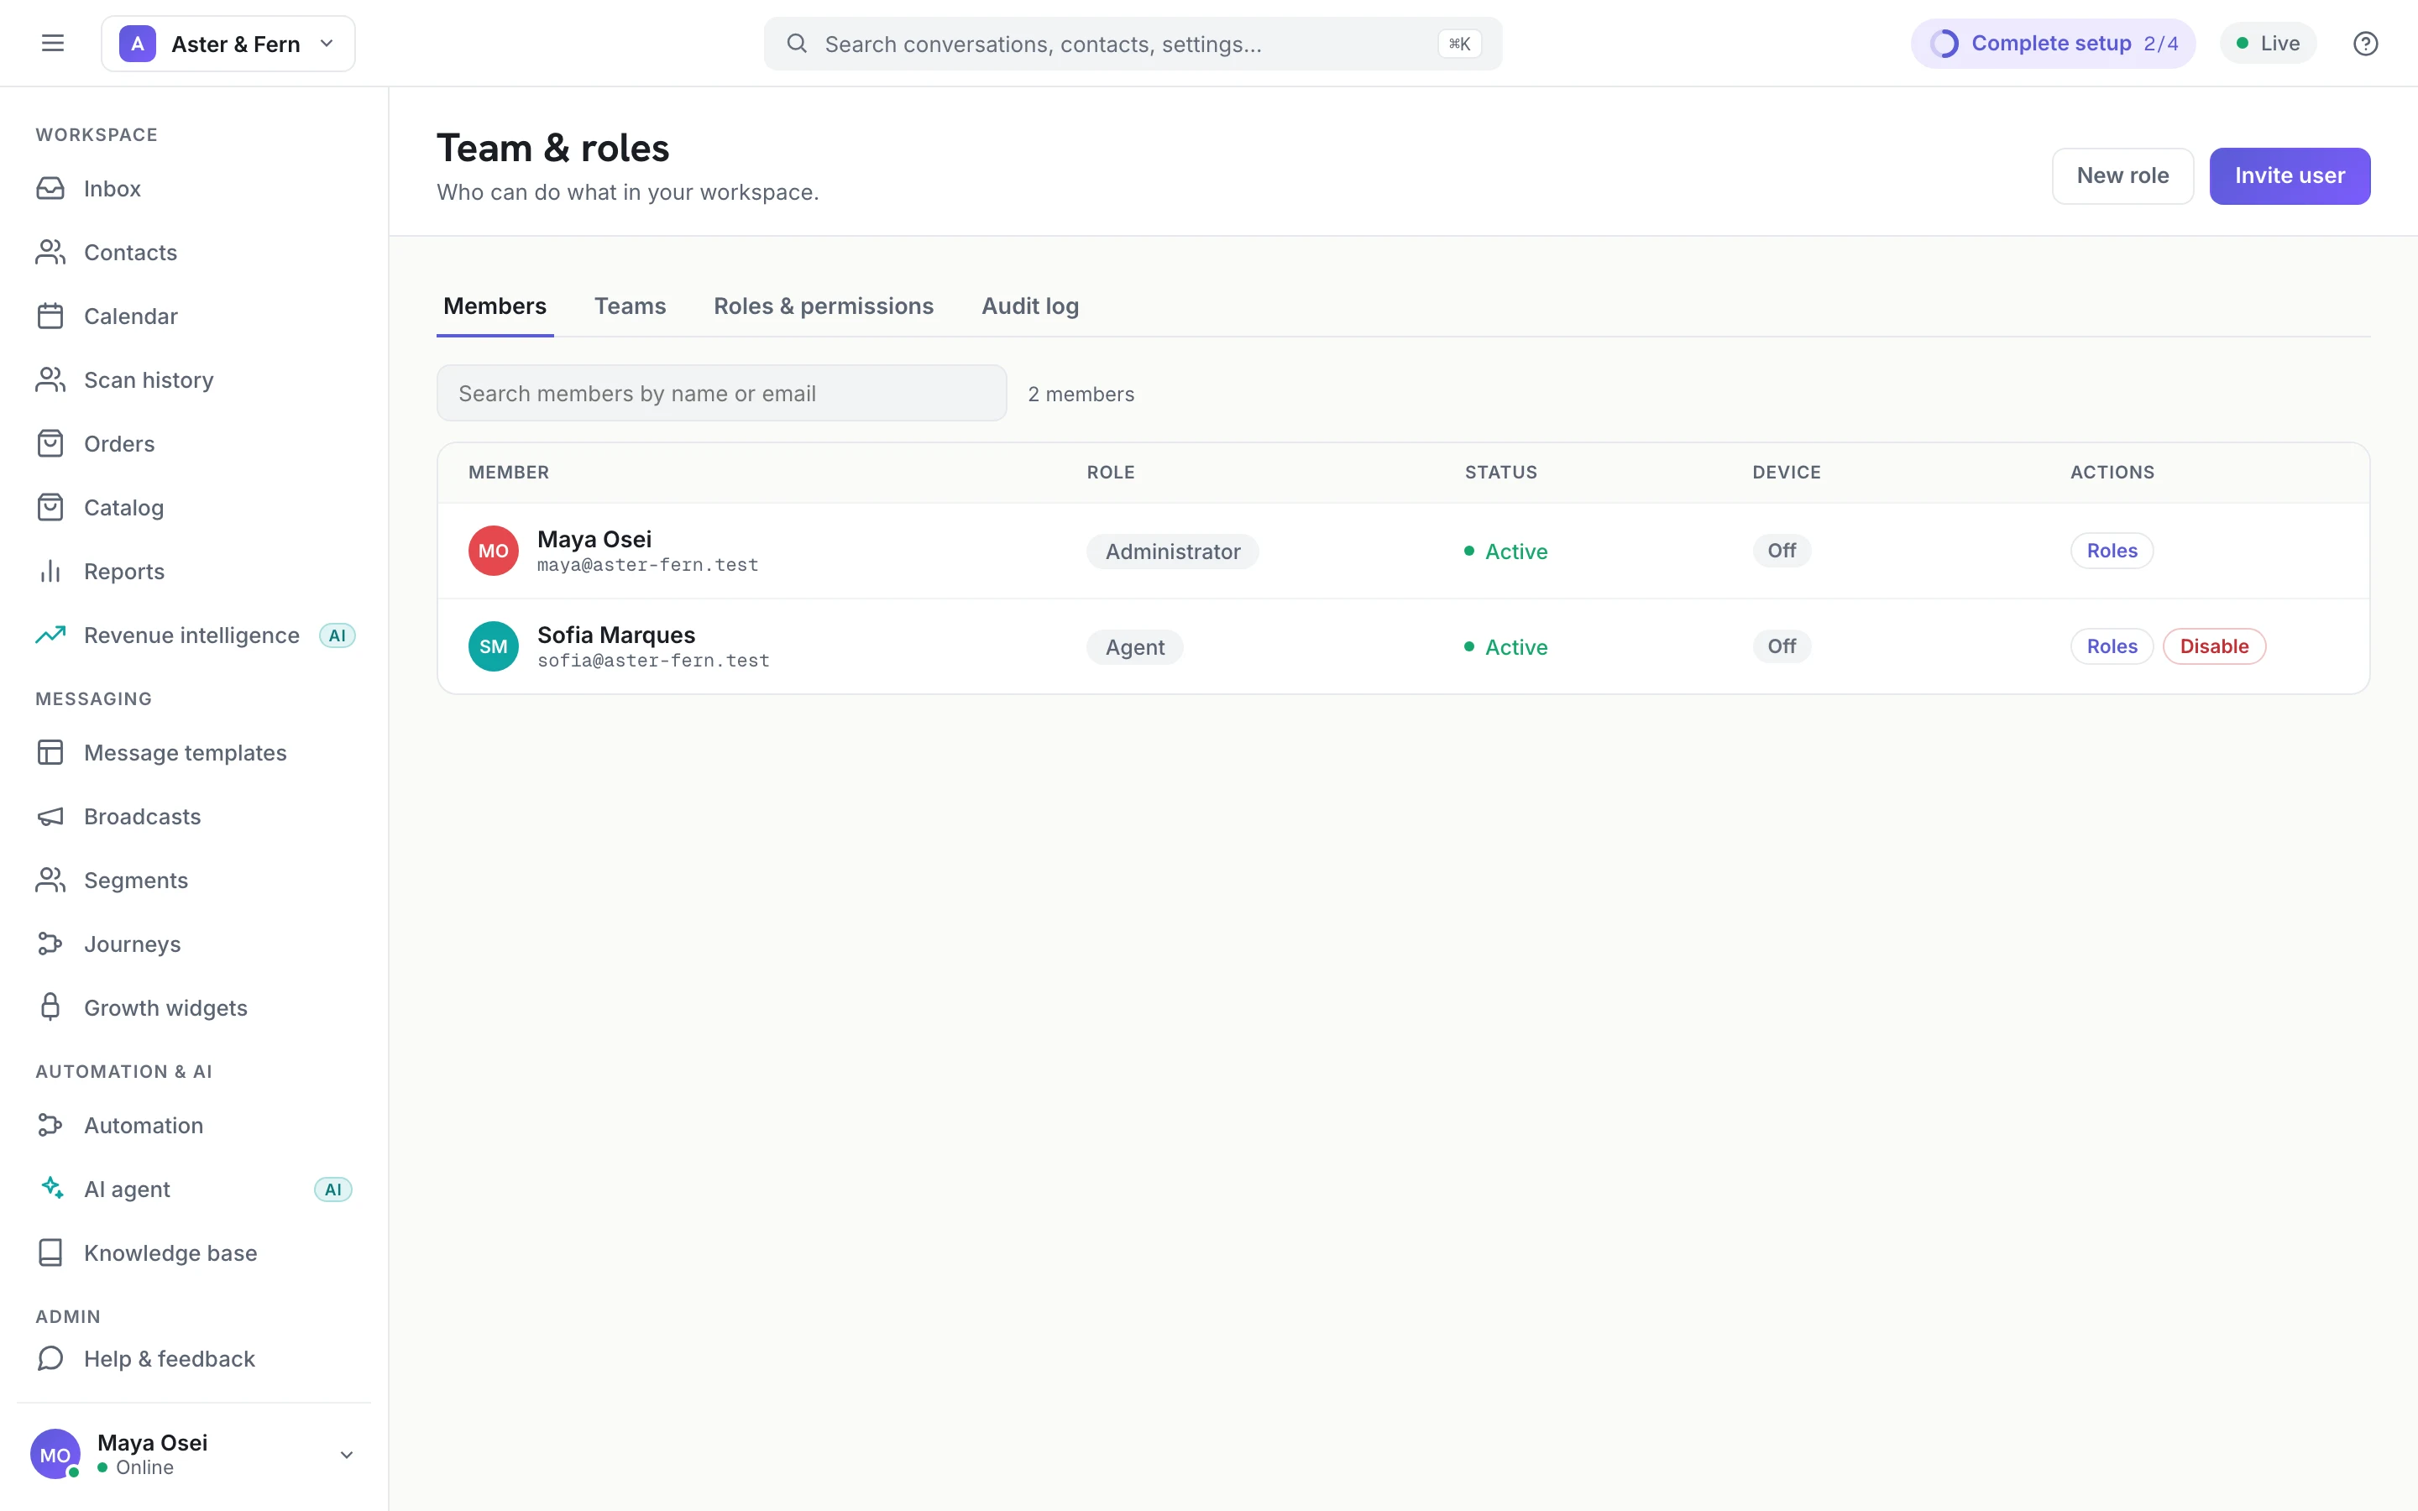Open Roles for Maya Osei
Viewport: 2418px width, 1511px height.
click(x=2112, y=551)
